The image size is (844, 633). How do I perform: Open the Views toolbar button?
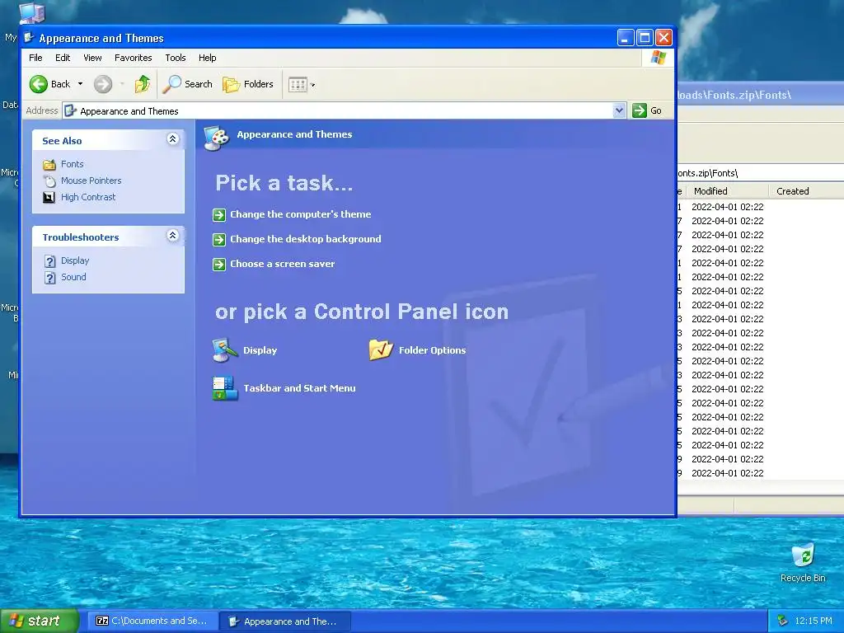coord(302,85)
